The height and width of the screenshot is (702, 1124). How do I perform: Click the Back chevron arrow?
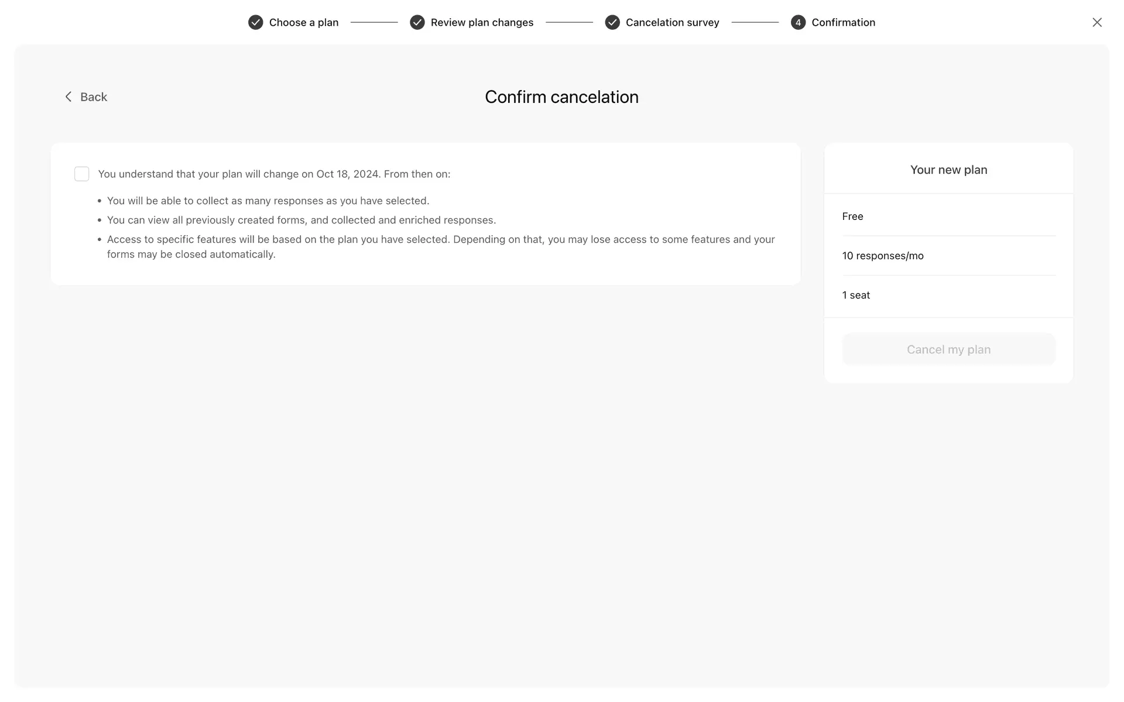[x=68, y=97]
